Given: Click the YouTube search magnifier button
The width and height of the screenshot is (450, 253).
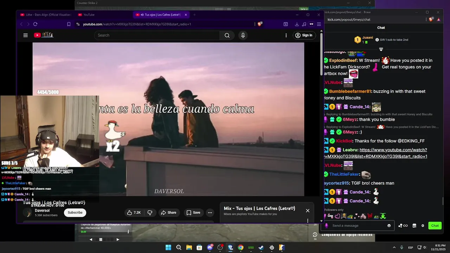Looking at the screenshot, I should coord(227,35).
